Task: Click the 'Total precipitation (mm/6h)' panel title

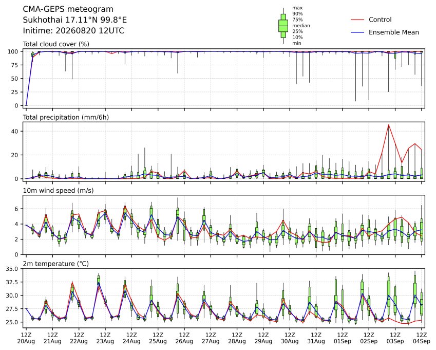Action: [66, 117]
